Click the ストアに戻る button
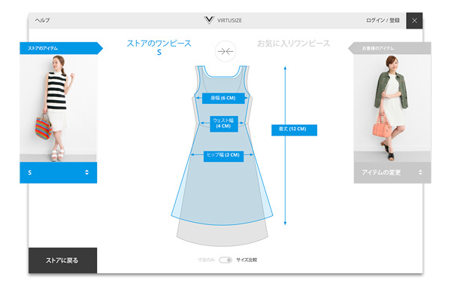 [x=62, y=260]
